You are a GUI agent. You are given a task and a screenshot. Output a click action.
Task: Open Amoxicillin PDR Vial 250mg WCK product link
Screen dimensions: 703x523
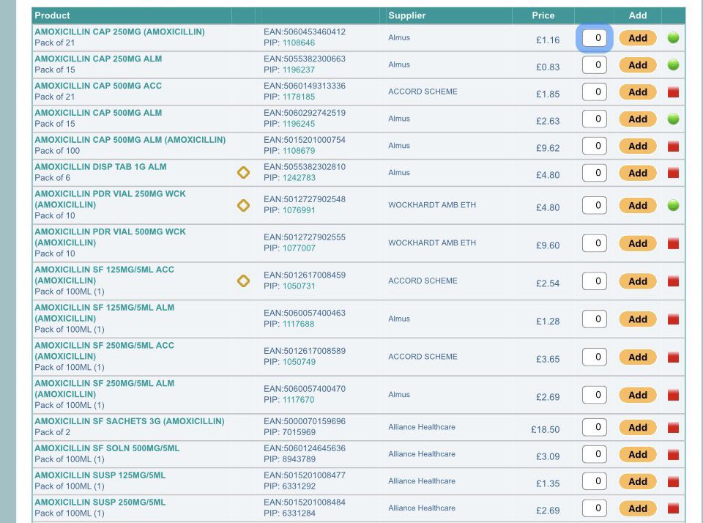[110, 199]
